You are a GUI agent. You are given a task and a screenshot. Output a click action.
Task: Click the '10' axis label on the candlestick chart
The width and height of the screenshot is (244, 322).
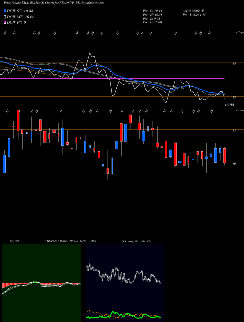click(x=234, y=164)
